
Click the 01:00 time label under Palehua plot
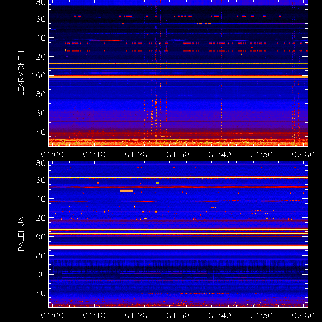(52, 316)
